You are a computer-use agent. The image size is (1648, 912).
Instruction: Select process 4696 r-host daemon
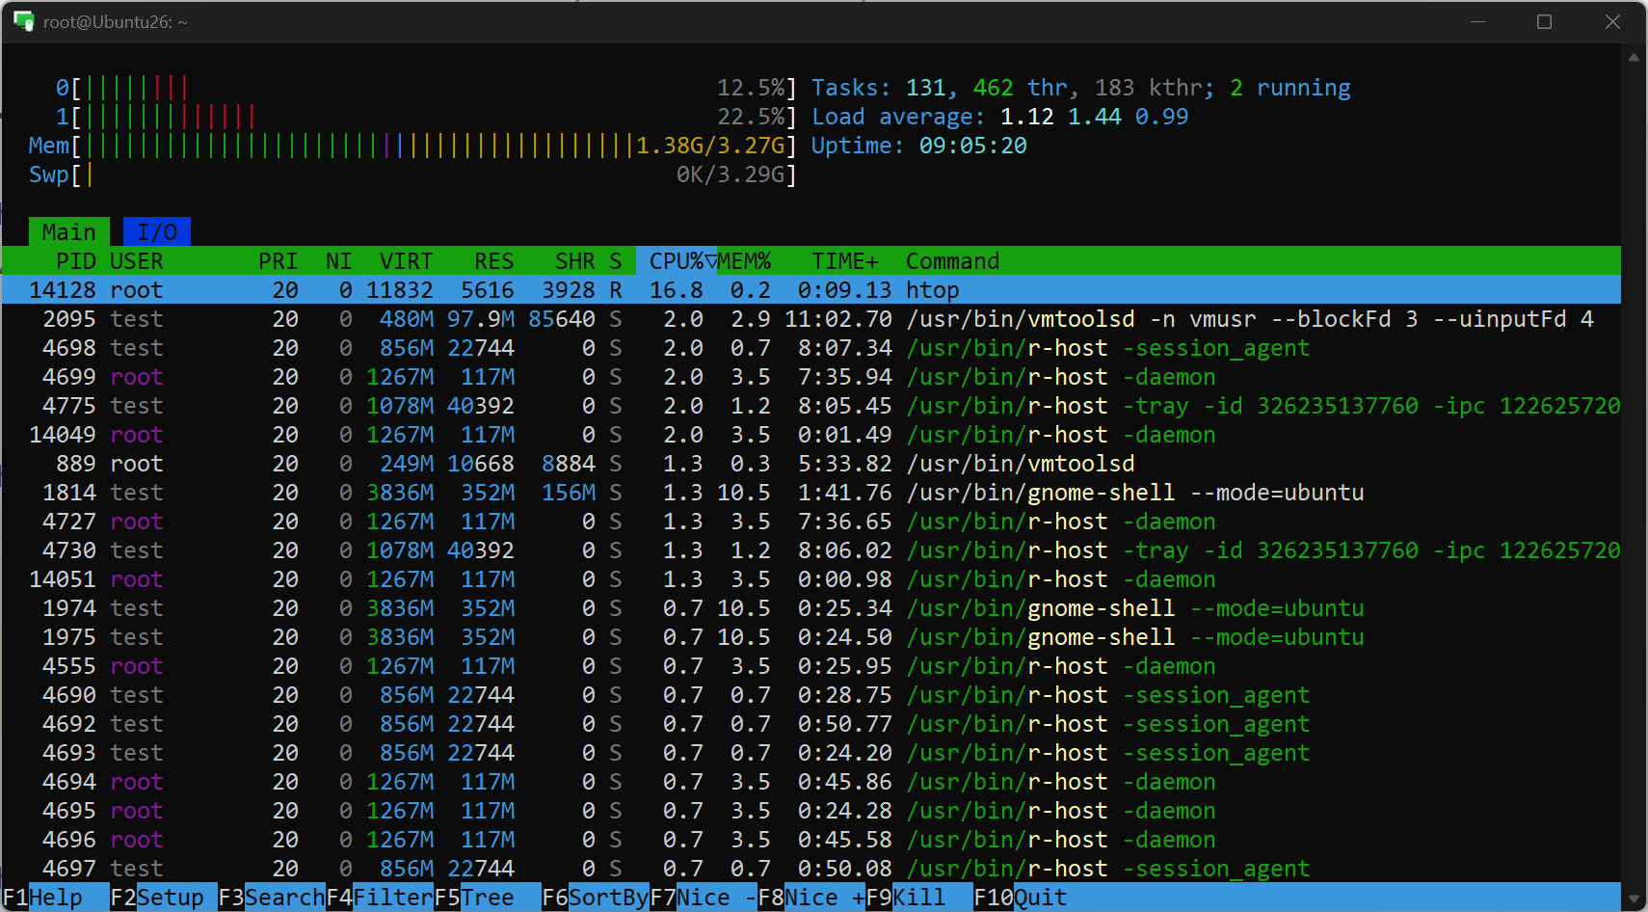tap(811, 840)
